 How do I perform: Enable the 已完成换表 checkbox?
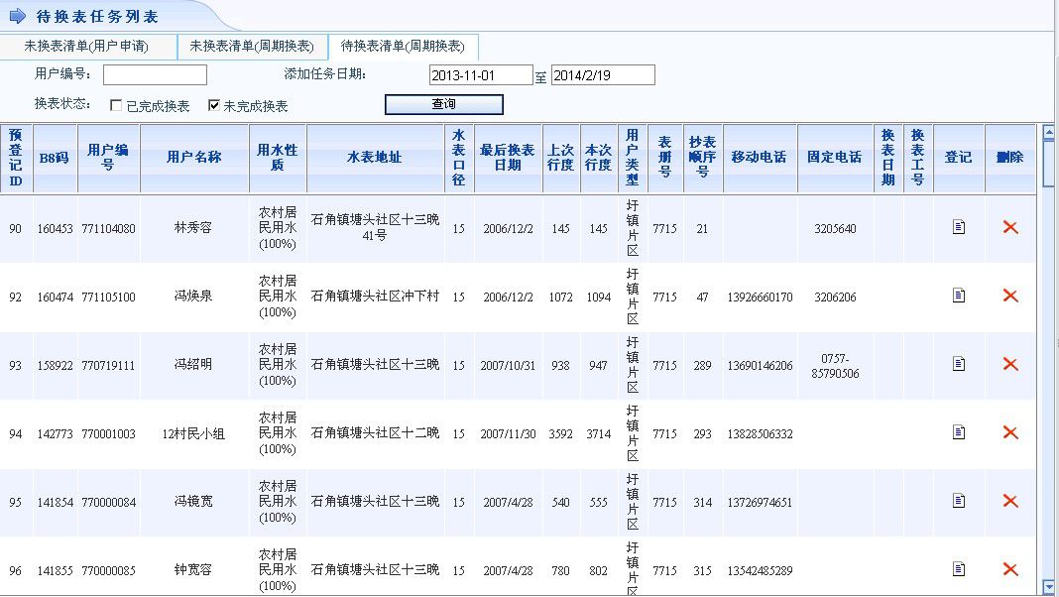click(x=117, y=106)
